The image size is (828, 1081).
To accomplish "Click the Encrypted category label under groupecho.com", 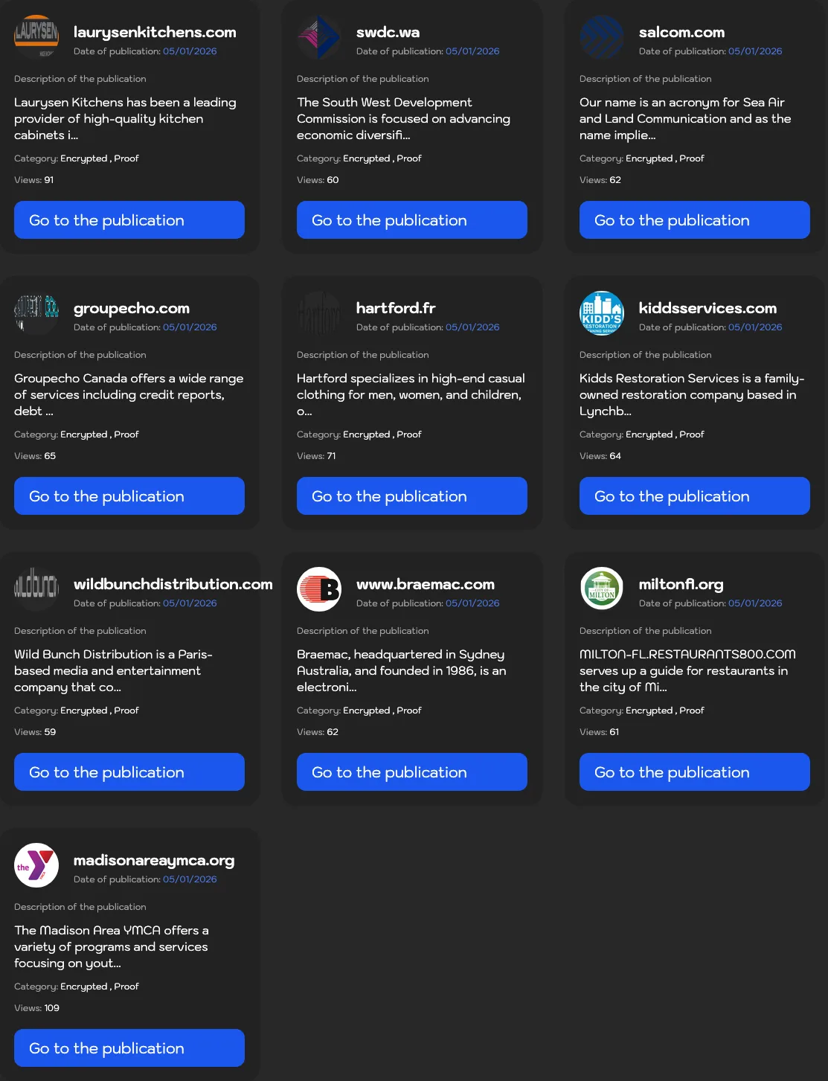I will (83, 434).
